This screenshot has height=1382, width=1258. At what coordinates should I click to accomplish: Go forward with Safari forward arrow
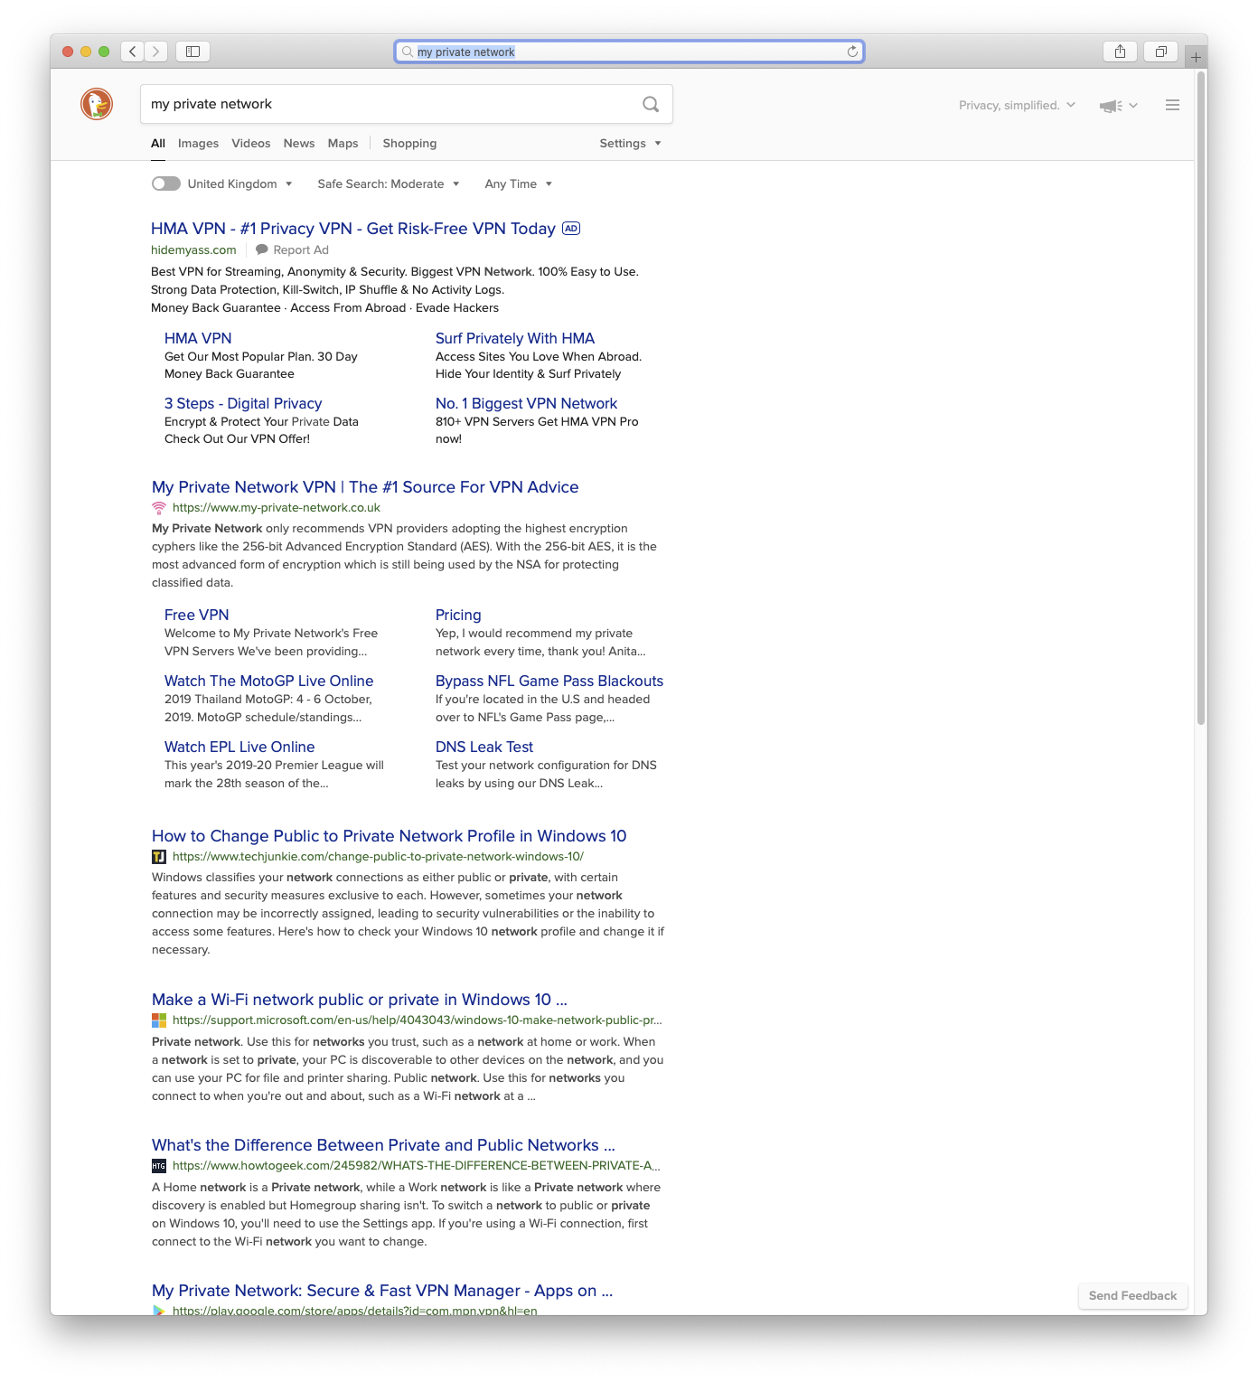(x=156, y=52)
